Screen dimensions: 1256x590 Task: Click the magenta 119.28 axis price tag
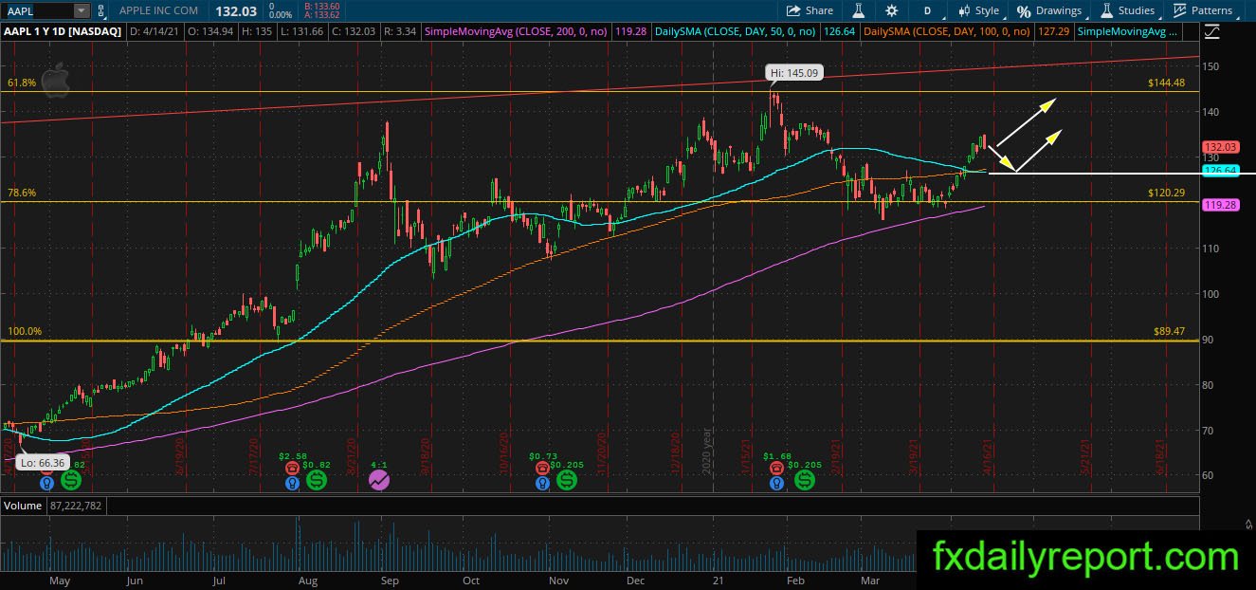[x=1219, y=204]
